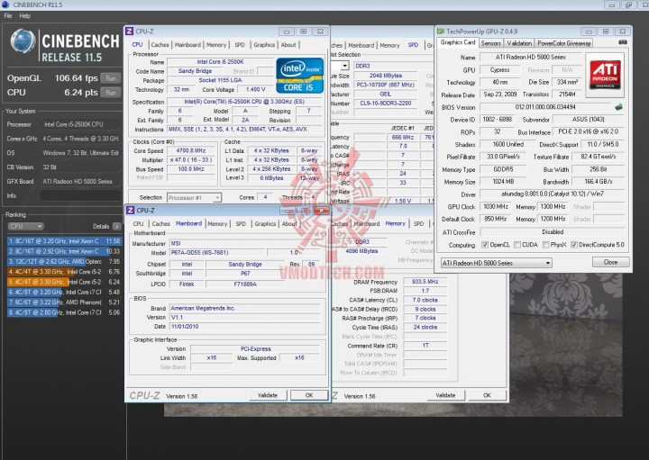The width and height of the screenshot is (649, 460).
Task: Click Core Speed value 4700.8 MHz
Action: [191, 151]
